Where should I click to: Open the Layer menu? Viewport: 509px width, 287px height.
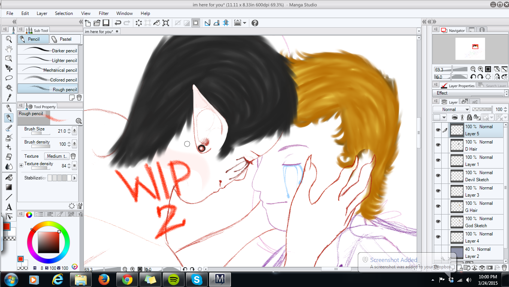(x=42, y=13)
